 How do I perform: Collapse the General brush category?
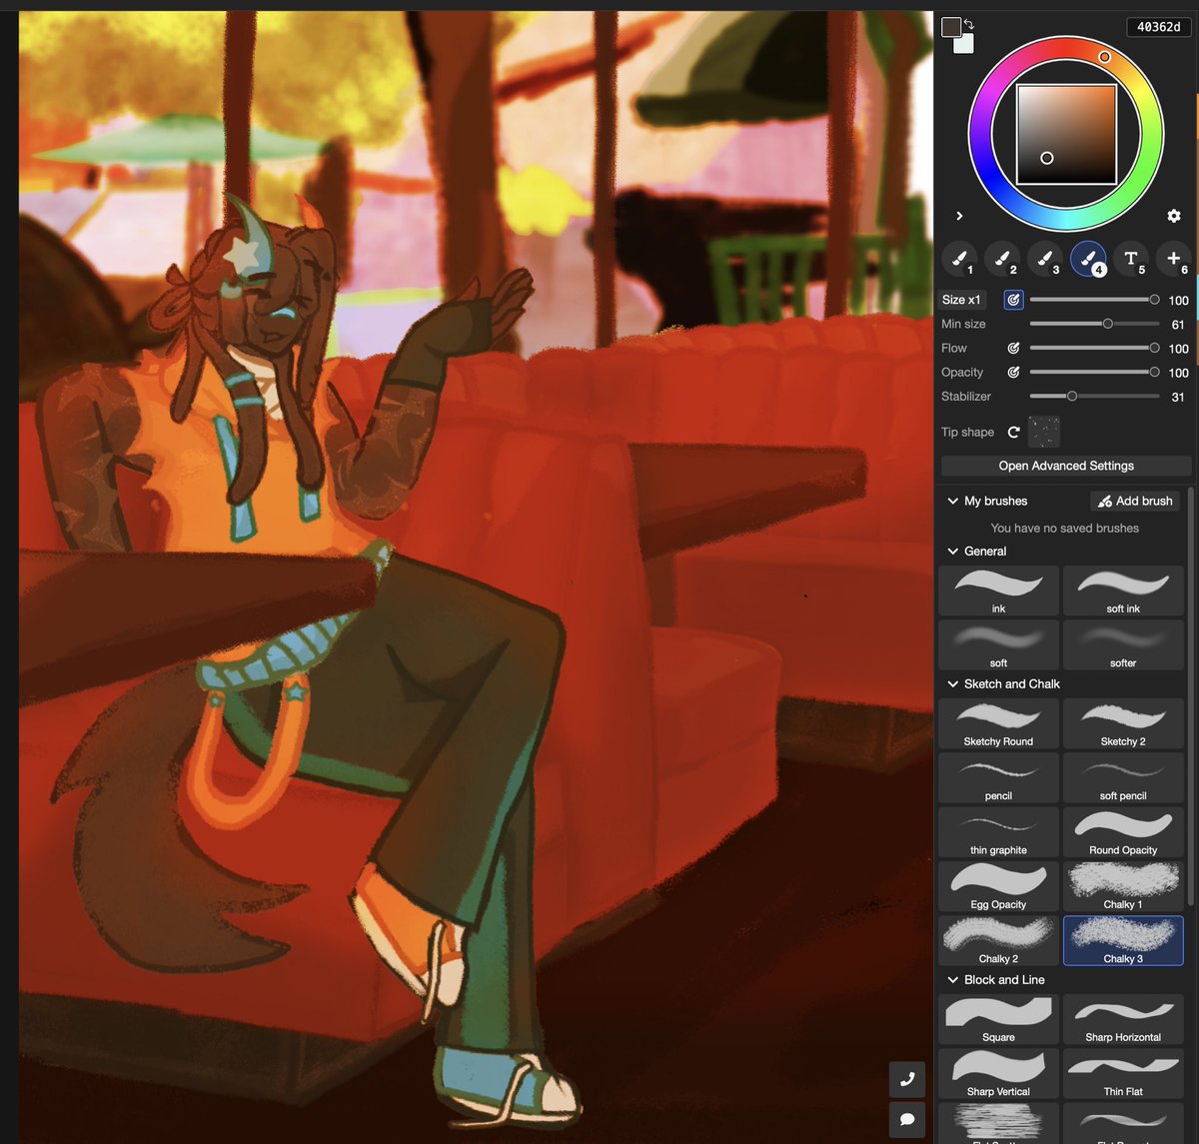(x=952, y=551)
